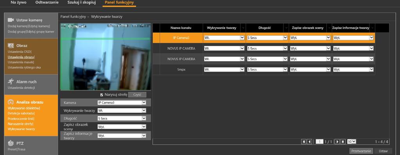400x155 pixels.
Task: Open the Dodaj grupę link
Action: 16,32
